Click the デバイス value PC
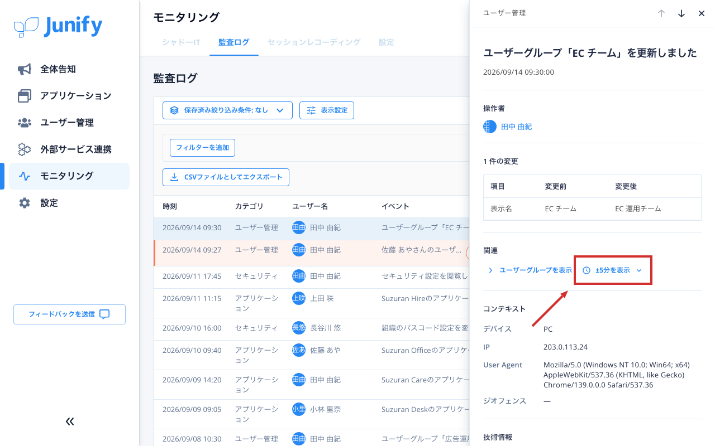 [548, 329]
